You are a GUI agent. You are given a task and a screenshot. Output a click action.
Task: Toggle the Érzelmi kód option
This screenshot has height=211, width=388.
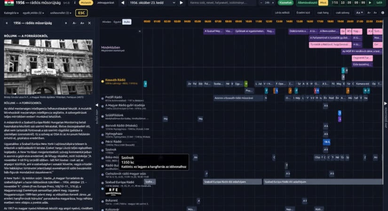(303, 13)
